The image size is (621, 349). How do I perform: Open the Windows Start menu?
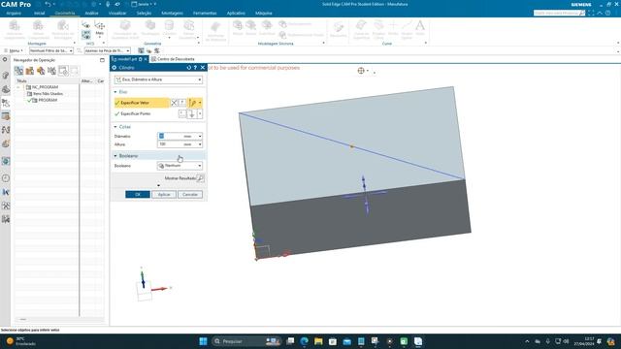point(203,341)
